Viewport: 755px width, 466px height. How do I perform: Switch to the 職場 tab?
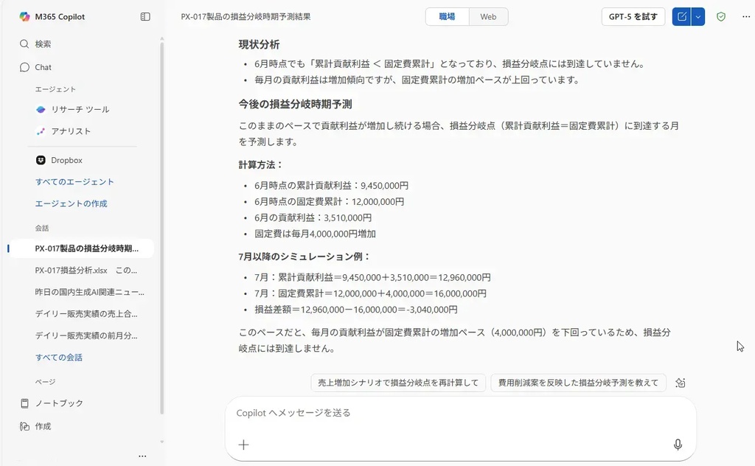tap(447, 16)
